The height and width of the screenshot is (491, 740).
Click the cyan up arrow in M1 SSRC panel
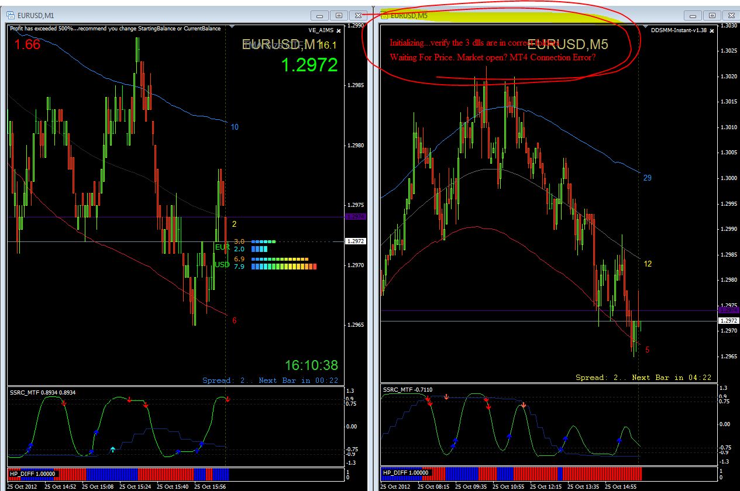(x=113, y=449)
